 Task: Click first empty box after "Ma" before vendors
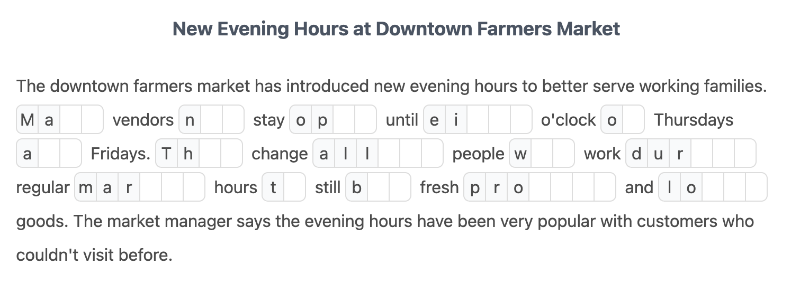pos(70,120)
